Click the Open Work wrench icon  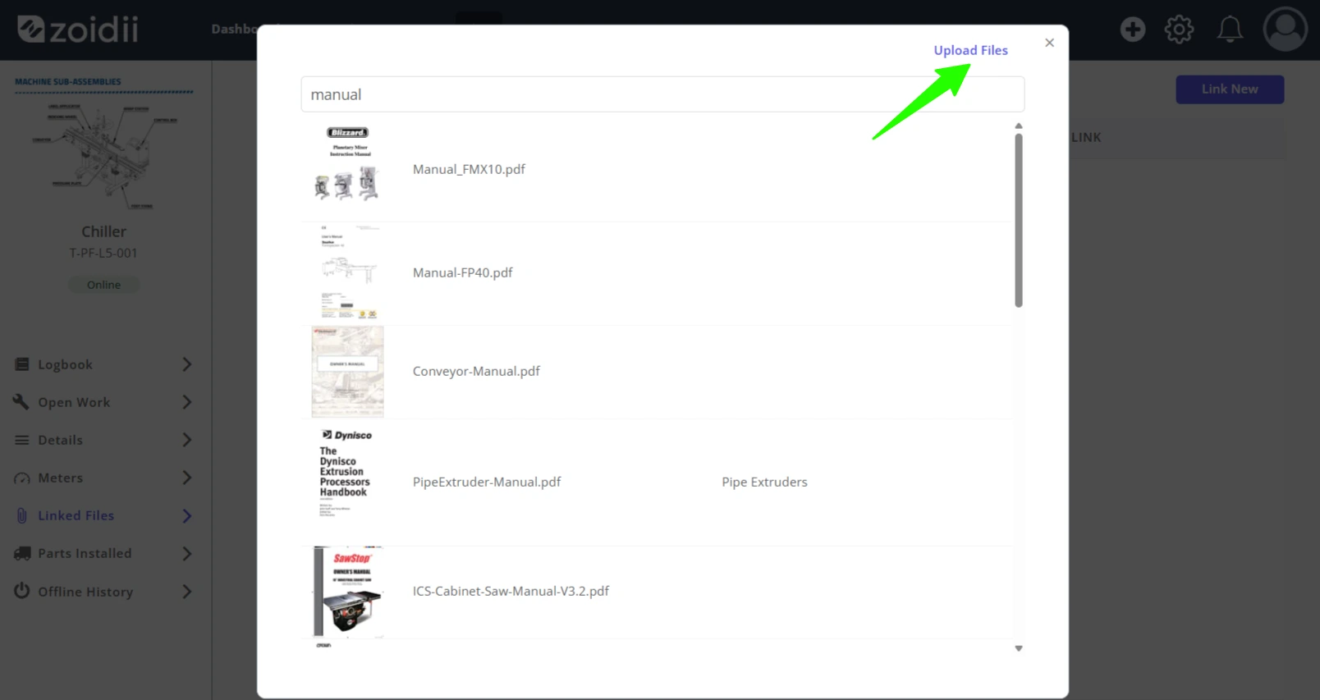coord(21,402)
